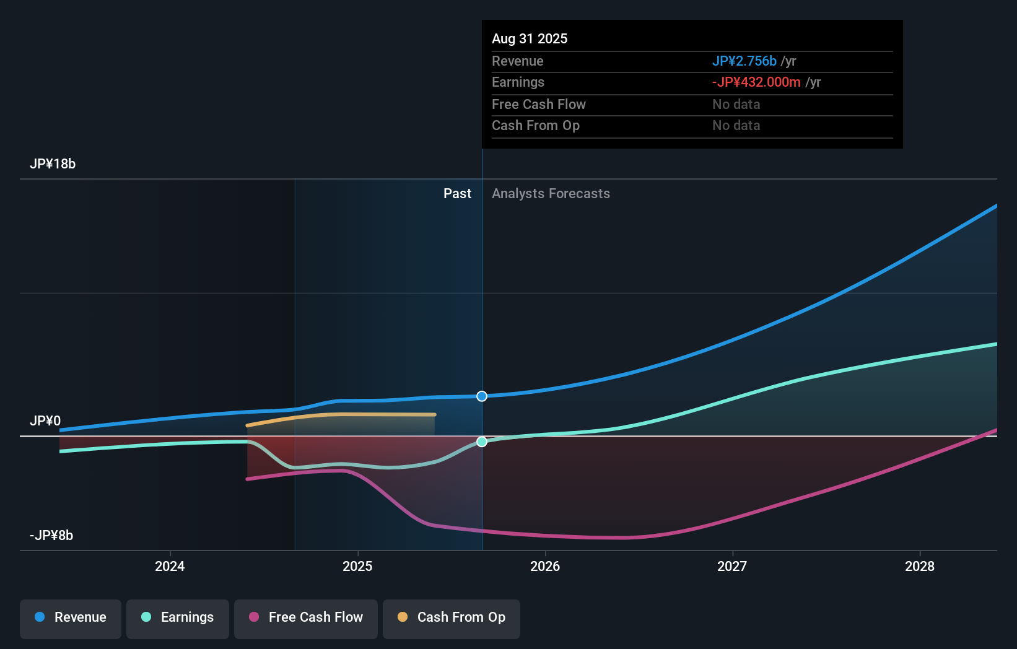
Task: Select the Analysts Forecasts section label
Action: 550,193
